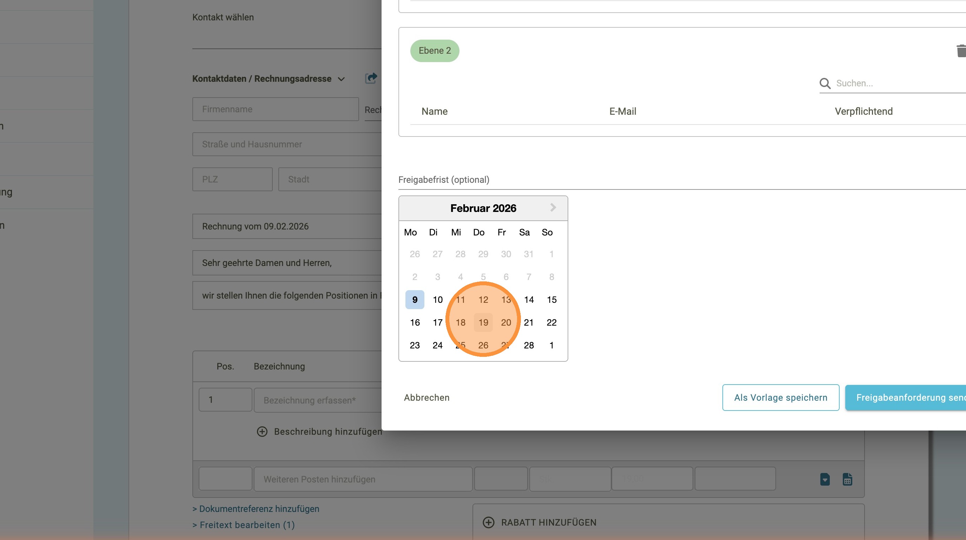Click the document dropdown icon
The height and width of the screenshot is (540, 966).
[825, 479]
